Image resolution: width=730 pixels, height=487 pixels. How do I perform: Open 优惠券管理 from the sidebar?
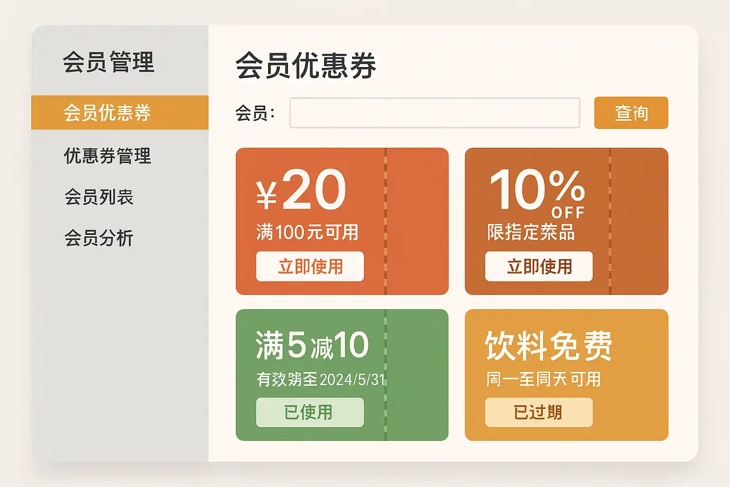coord(107,156)
